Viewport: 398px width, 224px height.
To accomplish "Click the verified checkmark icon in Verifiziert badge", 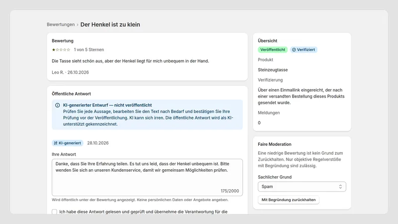I will 294,50.
